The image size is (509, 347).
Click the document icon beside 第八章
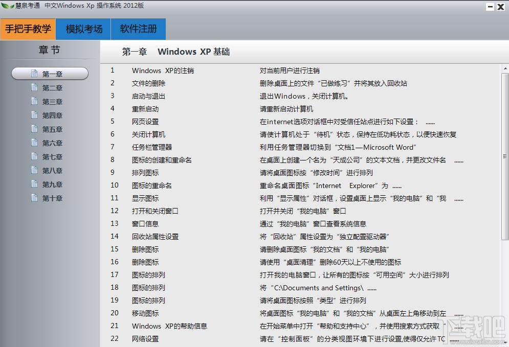point(34,170)
